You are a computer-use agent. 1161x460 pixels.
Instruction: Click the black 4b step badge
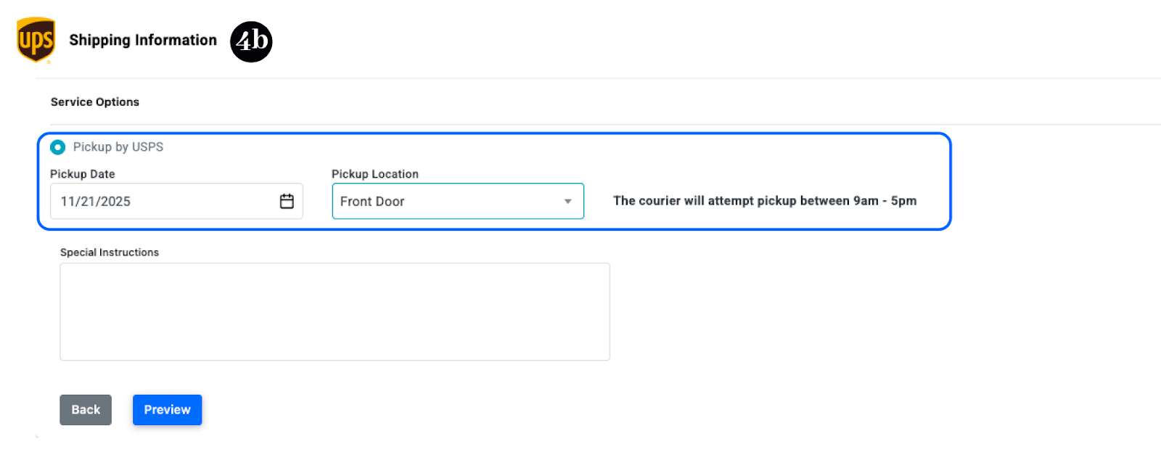251,41
